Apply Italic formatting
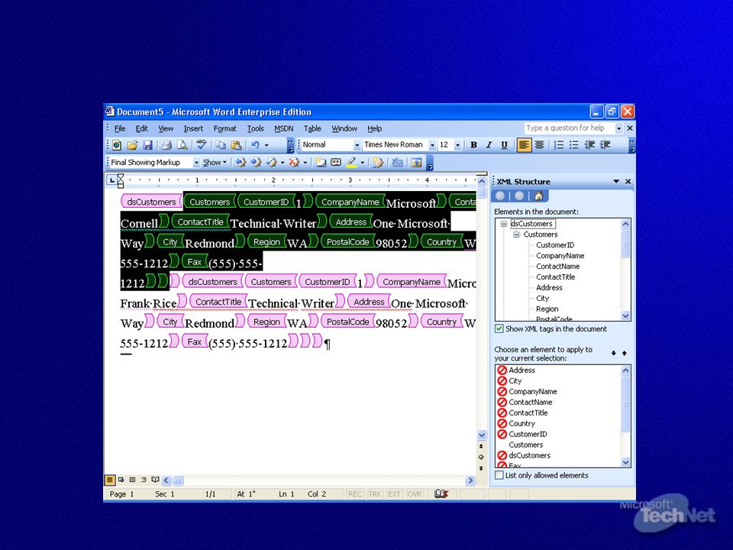 tap(489, 145)
